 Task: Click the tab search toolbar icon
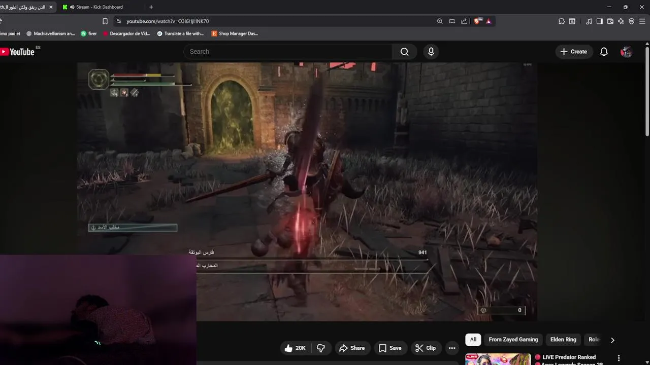[x=572, y=21]
